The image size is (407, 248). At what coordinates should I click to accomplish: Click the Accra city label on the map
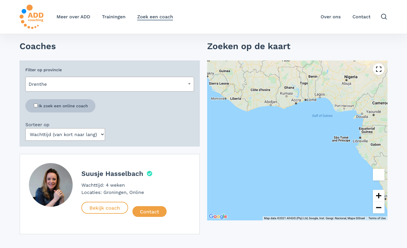tap(296, 100)
